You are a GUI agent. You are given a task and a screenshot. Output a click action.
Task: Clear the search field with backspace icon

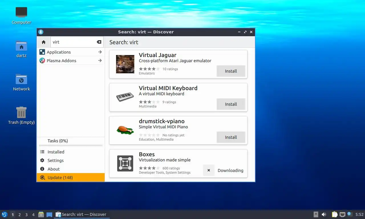(99, 42)
